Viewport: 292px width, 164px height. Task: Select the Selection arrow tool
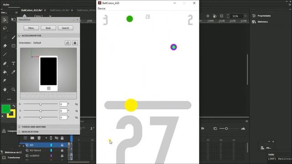tap(5, 20)
